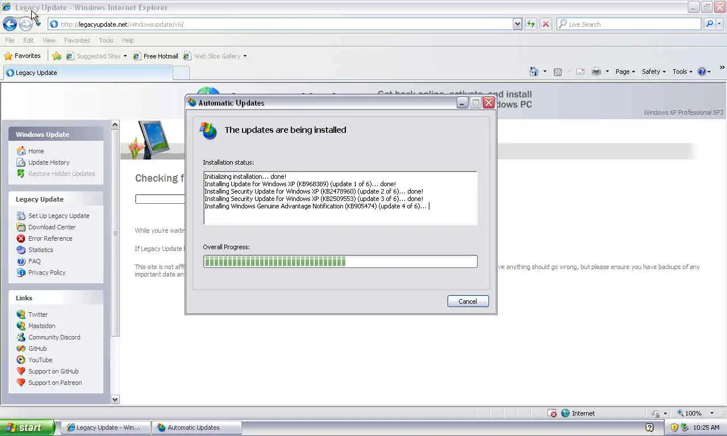Open the Free Hotmail favorites link

(156, 56)
